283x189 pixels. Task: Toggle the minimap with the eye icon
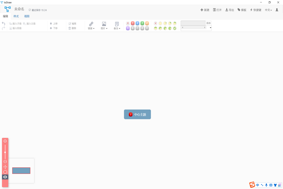click(5, 177)
